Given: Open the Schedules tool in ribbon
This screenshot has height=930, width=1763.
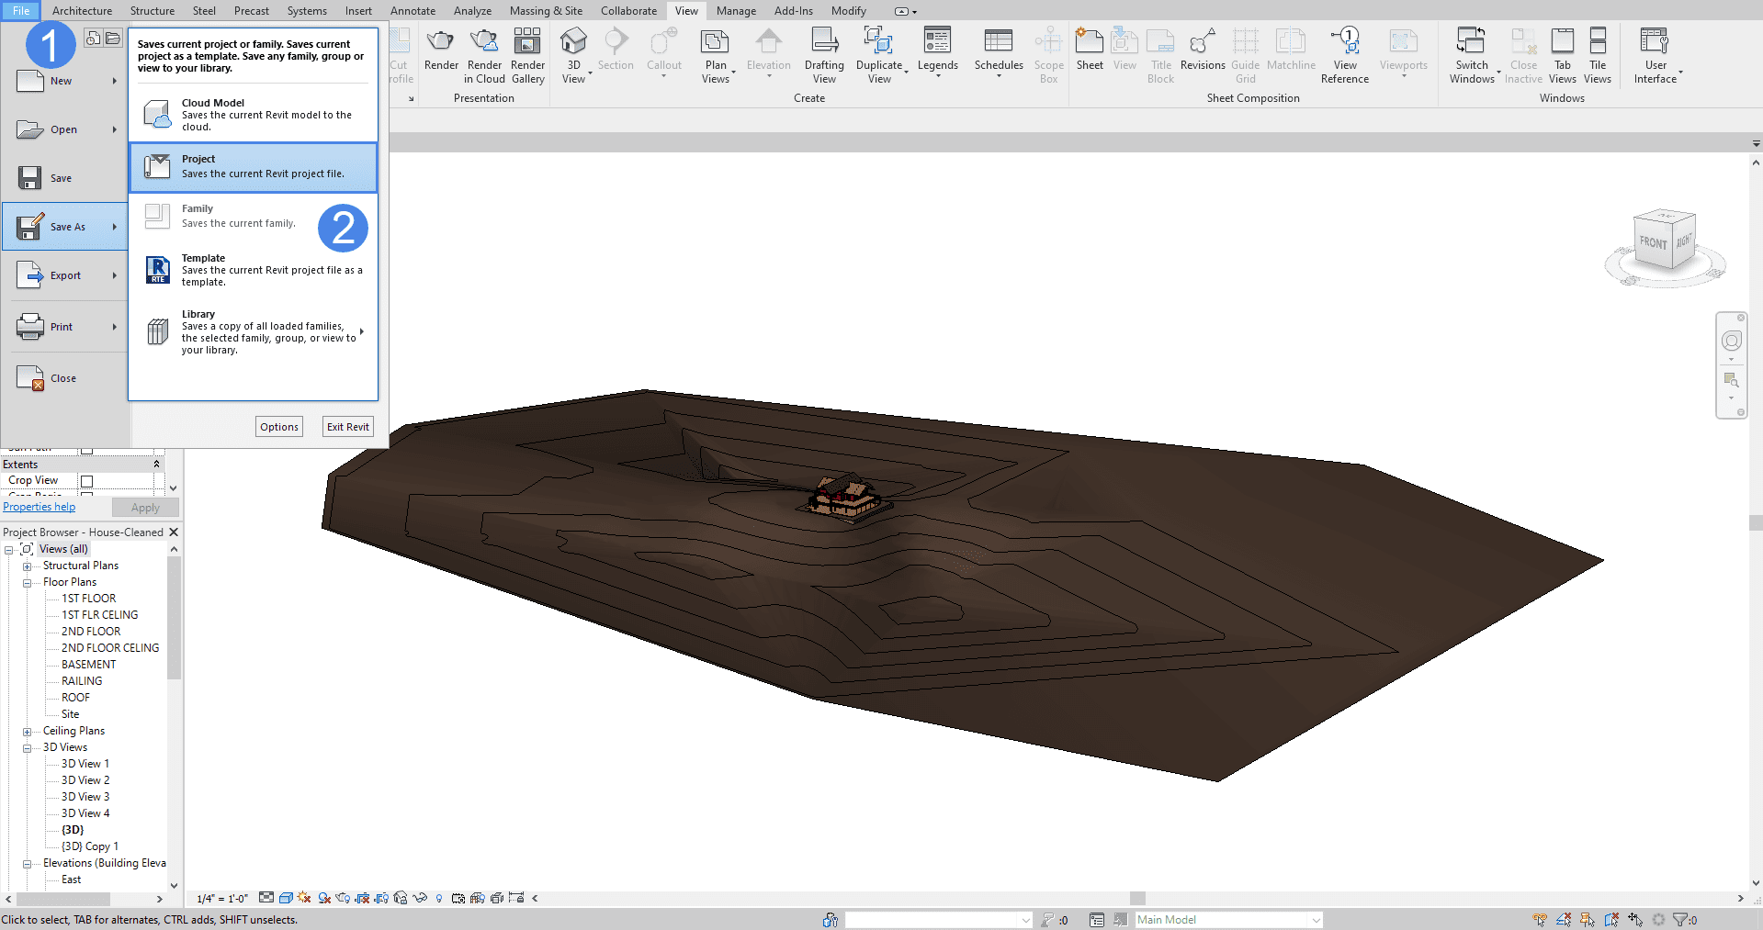Looking at the screenshot, I should (x=998, y=42).
